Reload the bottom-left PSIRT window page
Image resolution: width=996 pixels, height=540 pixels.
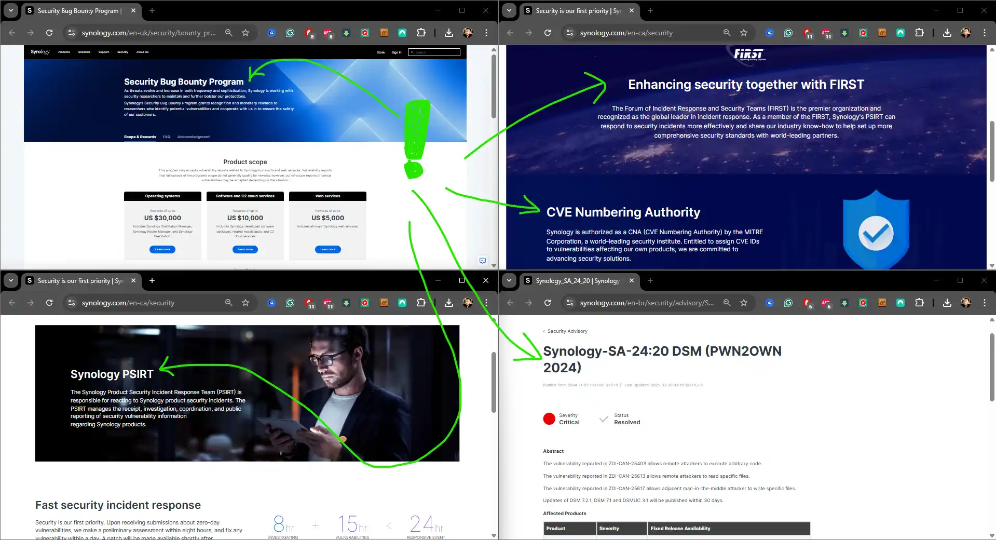[49, 303]
